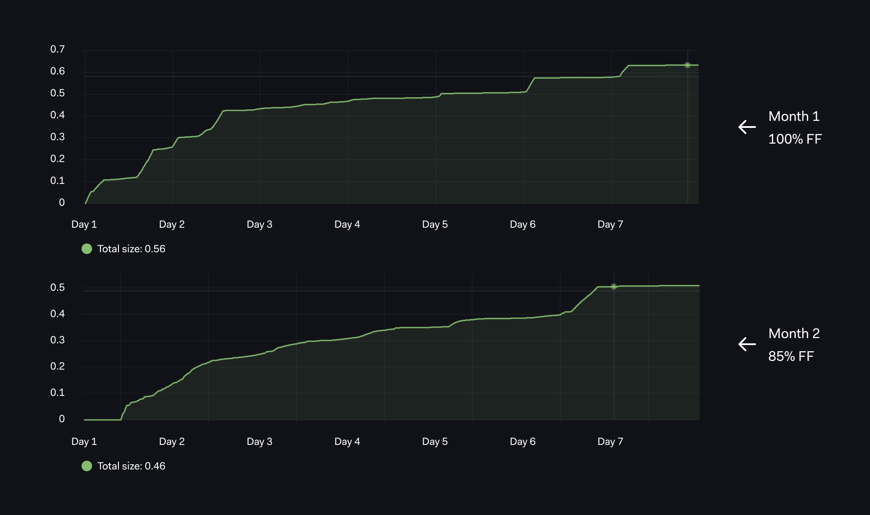Click the highlighted data point on bottom chart line
This screenshot has width=870, height=515.
tap(613, 286)
